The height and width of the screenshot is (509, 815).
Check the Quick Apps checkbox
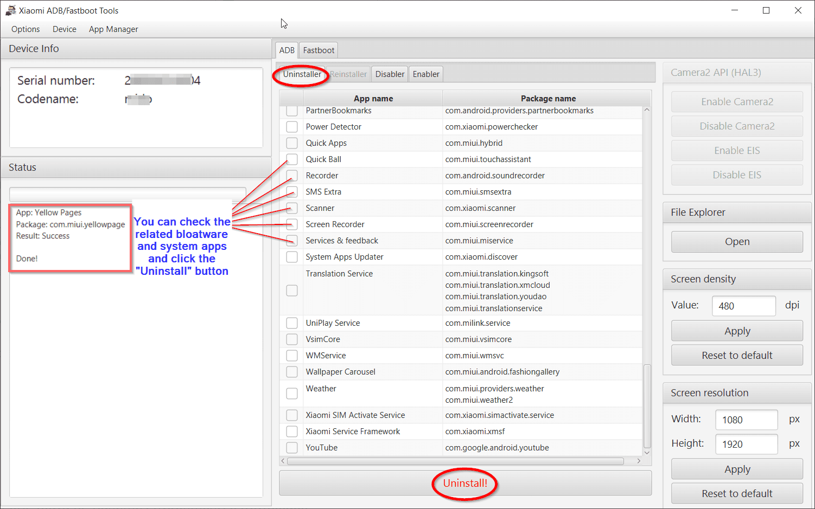(292, 143)
